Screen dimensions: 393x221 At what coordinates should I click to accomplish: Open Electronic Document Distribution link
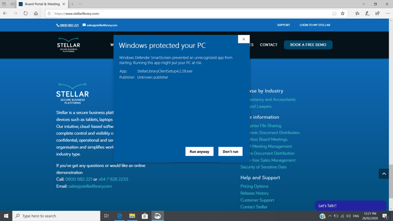point(275,132)
